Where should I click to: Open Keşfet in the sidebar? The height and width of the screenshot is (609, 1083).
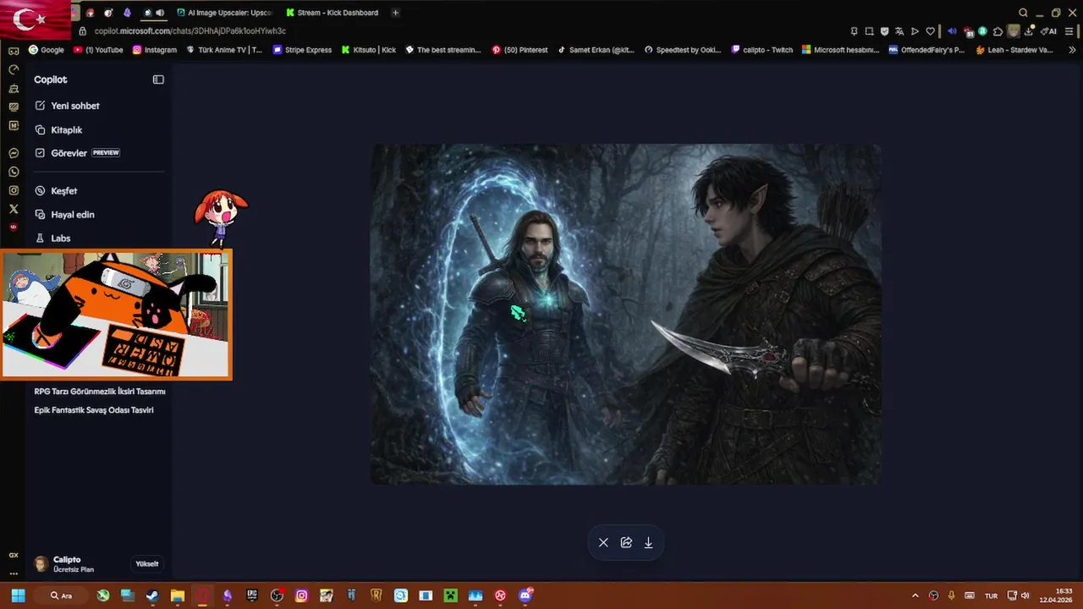click(57, 191)
